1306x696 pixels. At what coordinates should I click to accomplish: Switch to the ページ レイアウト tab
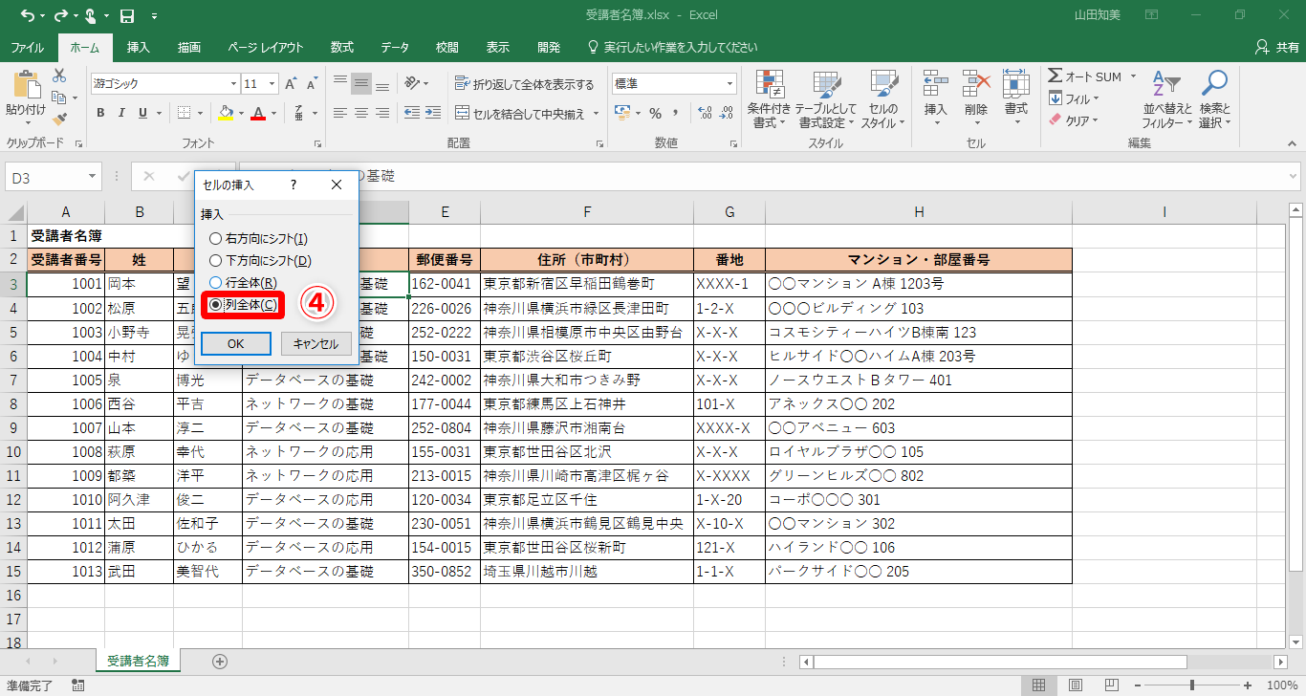[x=266, y=47]
